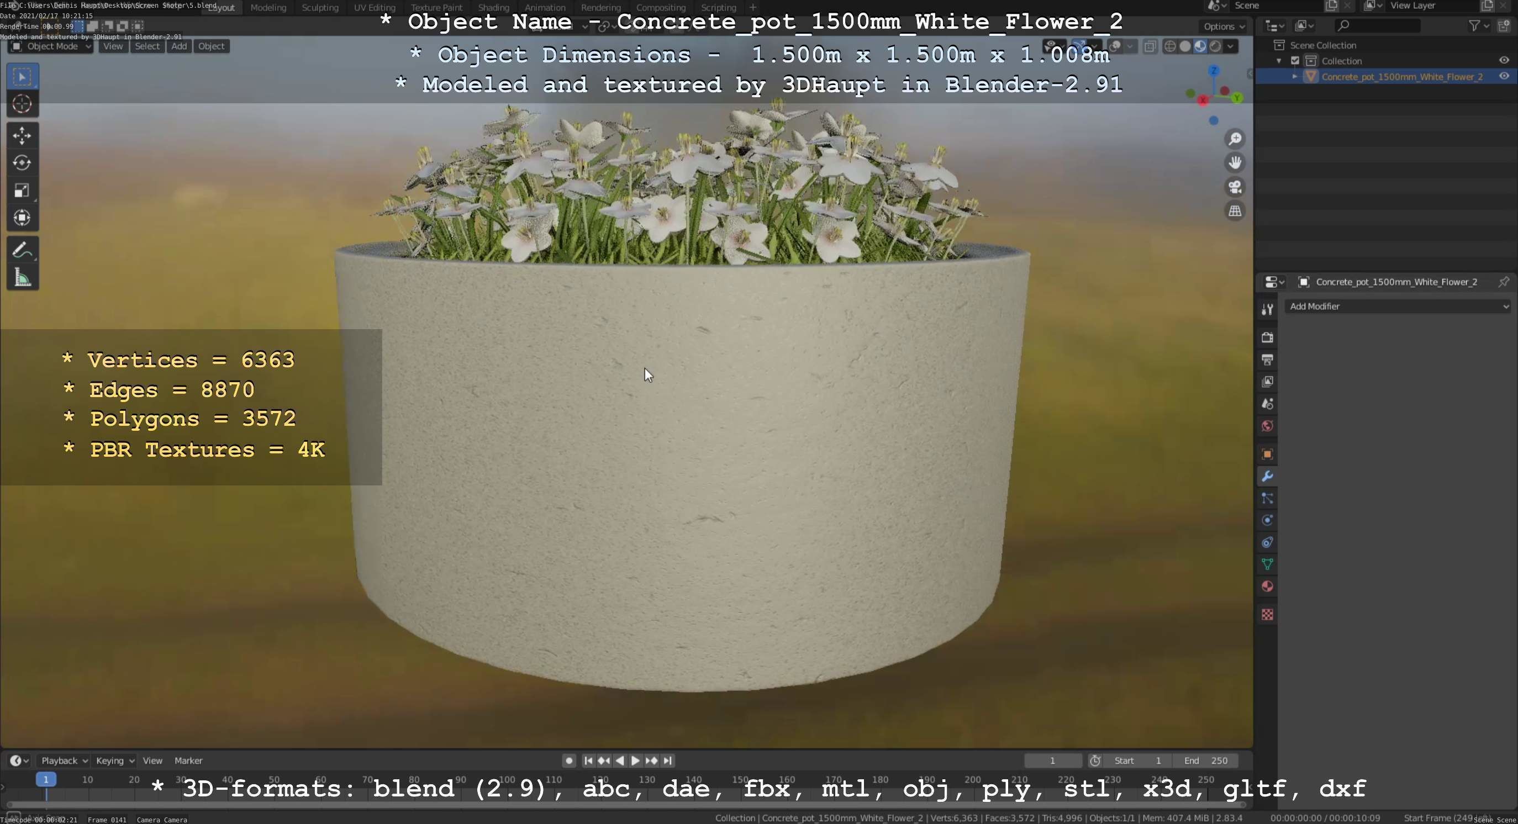Switch to the Shading workspace tab
Image resolution: width=1518 pixels, height=824 pixels.
493,8
